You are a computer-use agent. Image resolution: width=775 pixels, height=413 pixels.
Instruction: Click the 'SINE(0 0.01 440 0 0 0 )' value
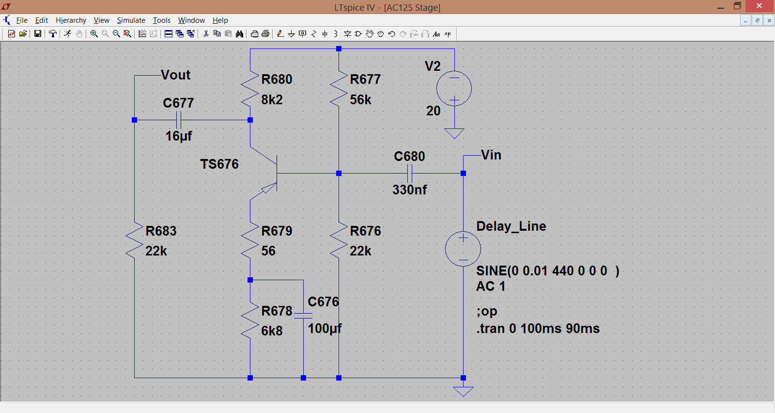pyautogui.click(x=548, y=270)
